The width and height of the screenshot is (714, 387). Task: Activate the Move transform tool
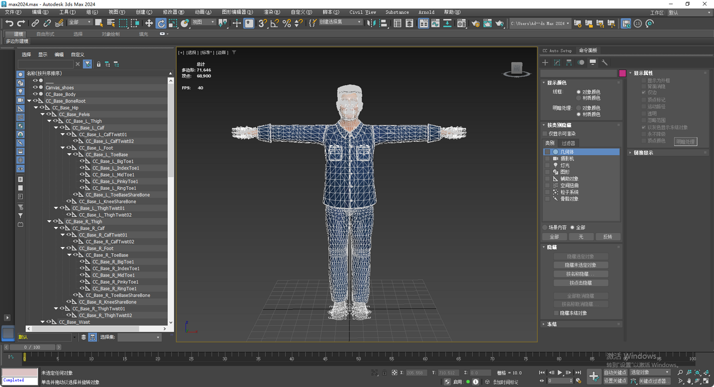[x=149, y=23]
